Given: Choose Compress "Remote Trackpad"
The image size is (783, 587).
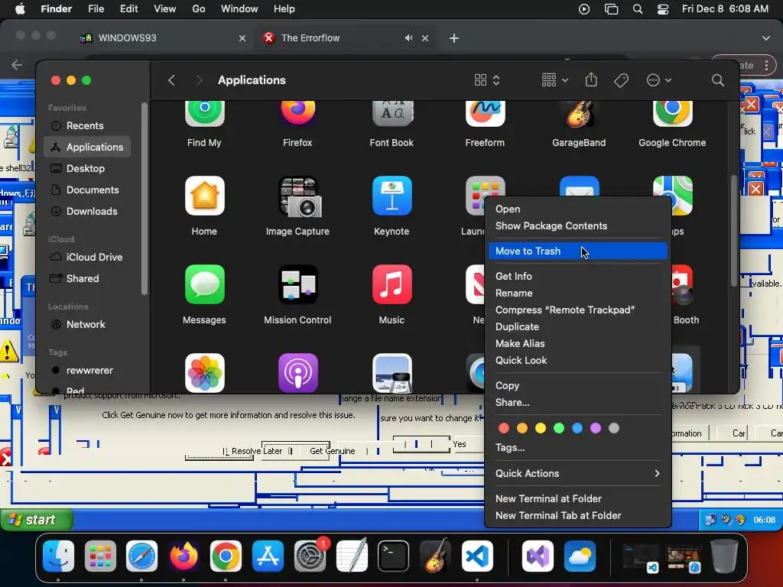Looking at the screenshot, I should pyautogui.click(x=578, y=310).
